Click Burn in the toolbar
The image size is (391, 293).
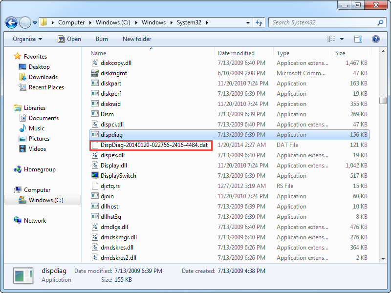coord(102,39)
